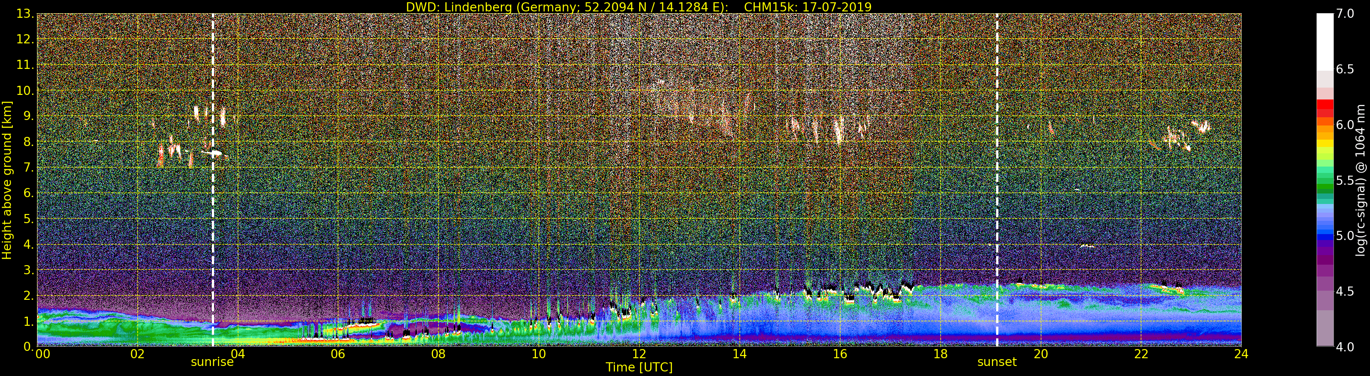The height and width of the screenshot is (376, 1370).
Task: Click the 'Height above ground [km]' axis label
Action: coord(7,180)
